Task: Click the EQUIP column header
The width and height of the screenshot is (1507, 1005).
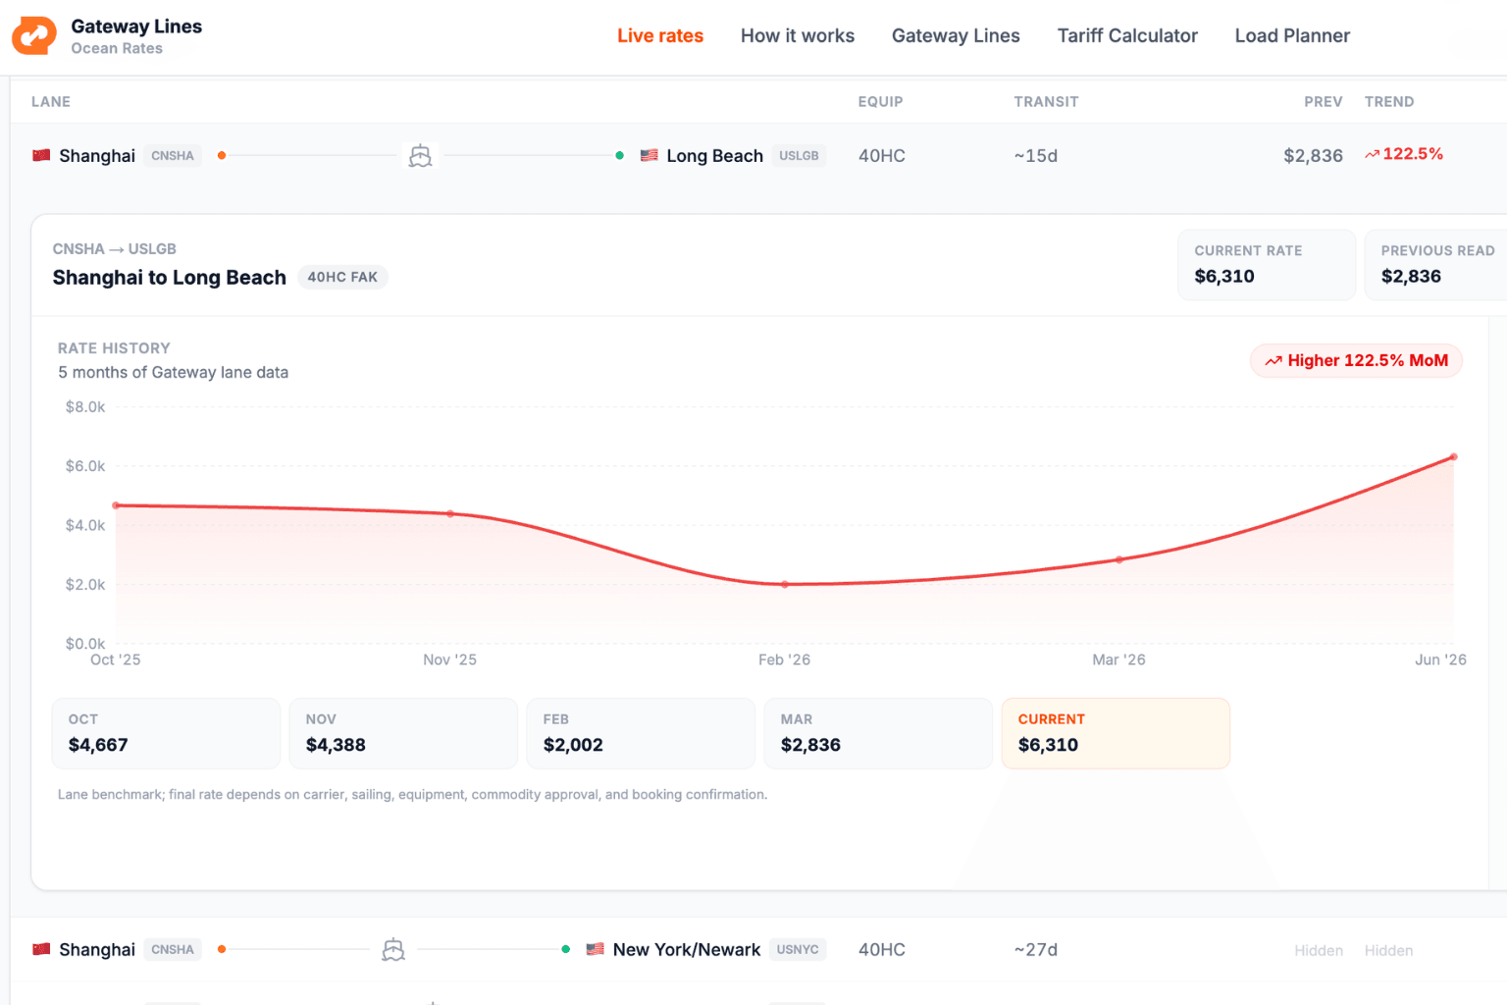Action: [x=880, y=101]
